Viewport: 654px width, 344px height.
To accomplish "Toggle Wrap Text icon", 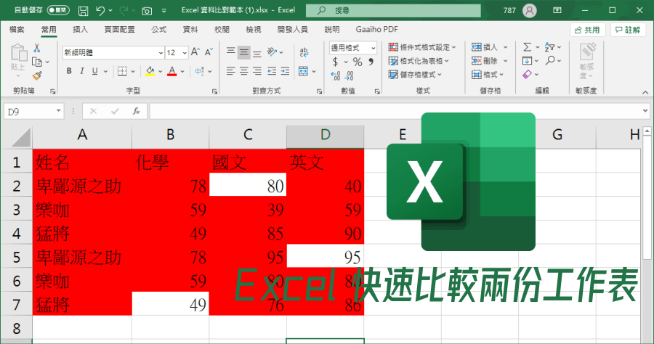I will tap(304, 52).
